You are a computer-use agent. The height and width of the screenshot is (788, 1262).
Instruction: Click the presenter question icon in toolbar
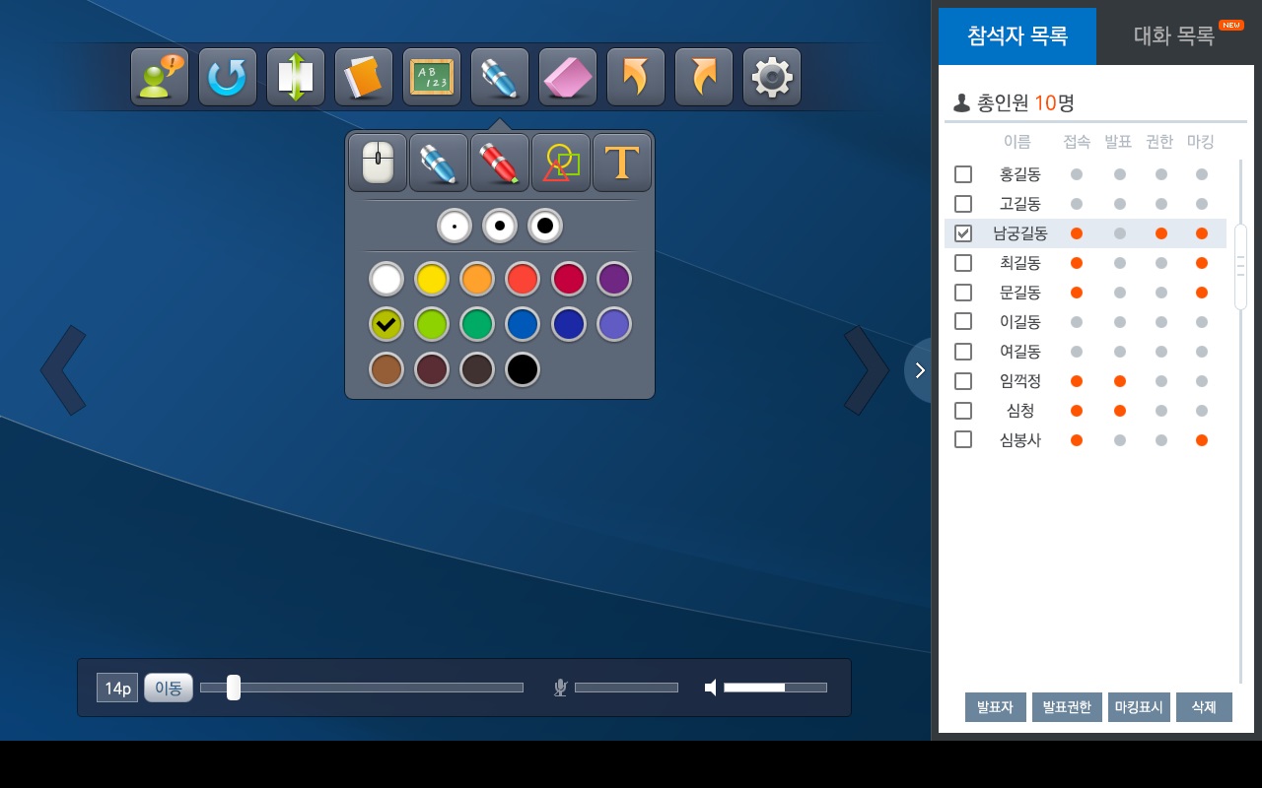[160, 77]
